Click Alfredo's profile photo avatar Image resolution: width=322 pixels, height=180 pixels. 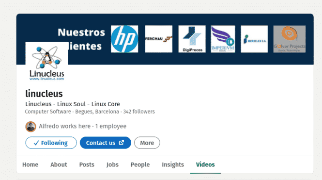pyautogui.click(x=31, y=127)
